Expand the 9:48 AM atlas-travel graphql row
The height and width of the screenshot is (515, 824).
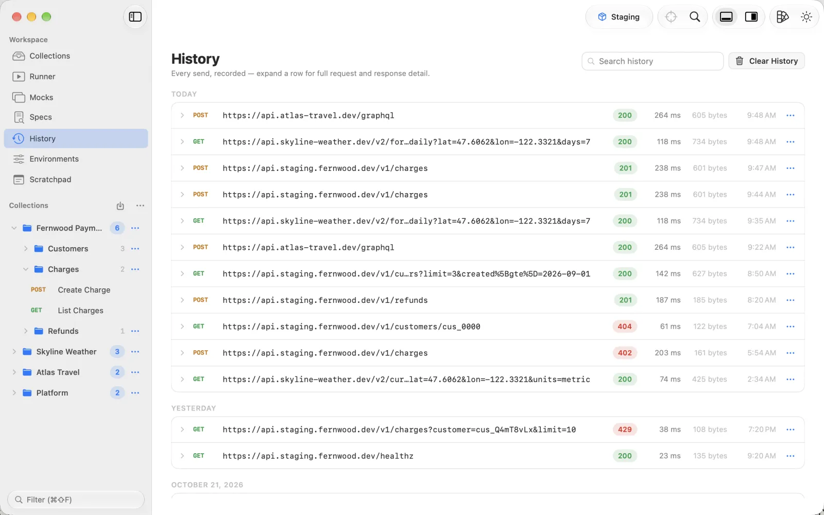182,115
